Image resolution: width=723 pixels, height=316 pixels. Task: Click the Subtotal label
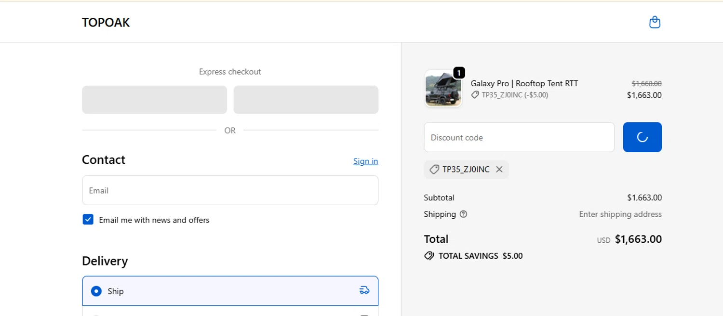[x=439, y=197]
